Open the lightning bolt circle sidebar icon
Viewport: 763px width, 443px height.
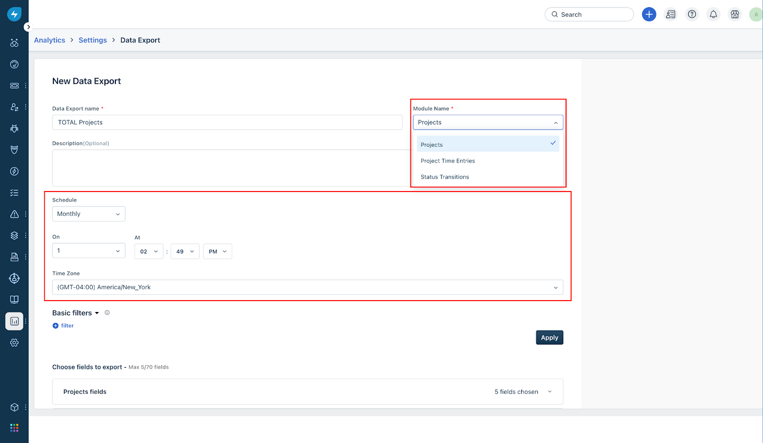point(14,171)
